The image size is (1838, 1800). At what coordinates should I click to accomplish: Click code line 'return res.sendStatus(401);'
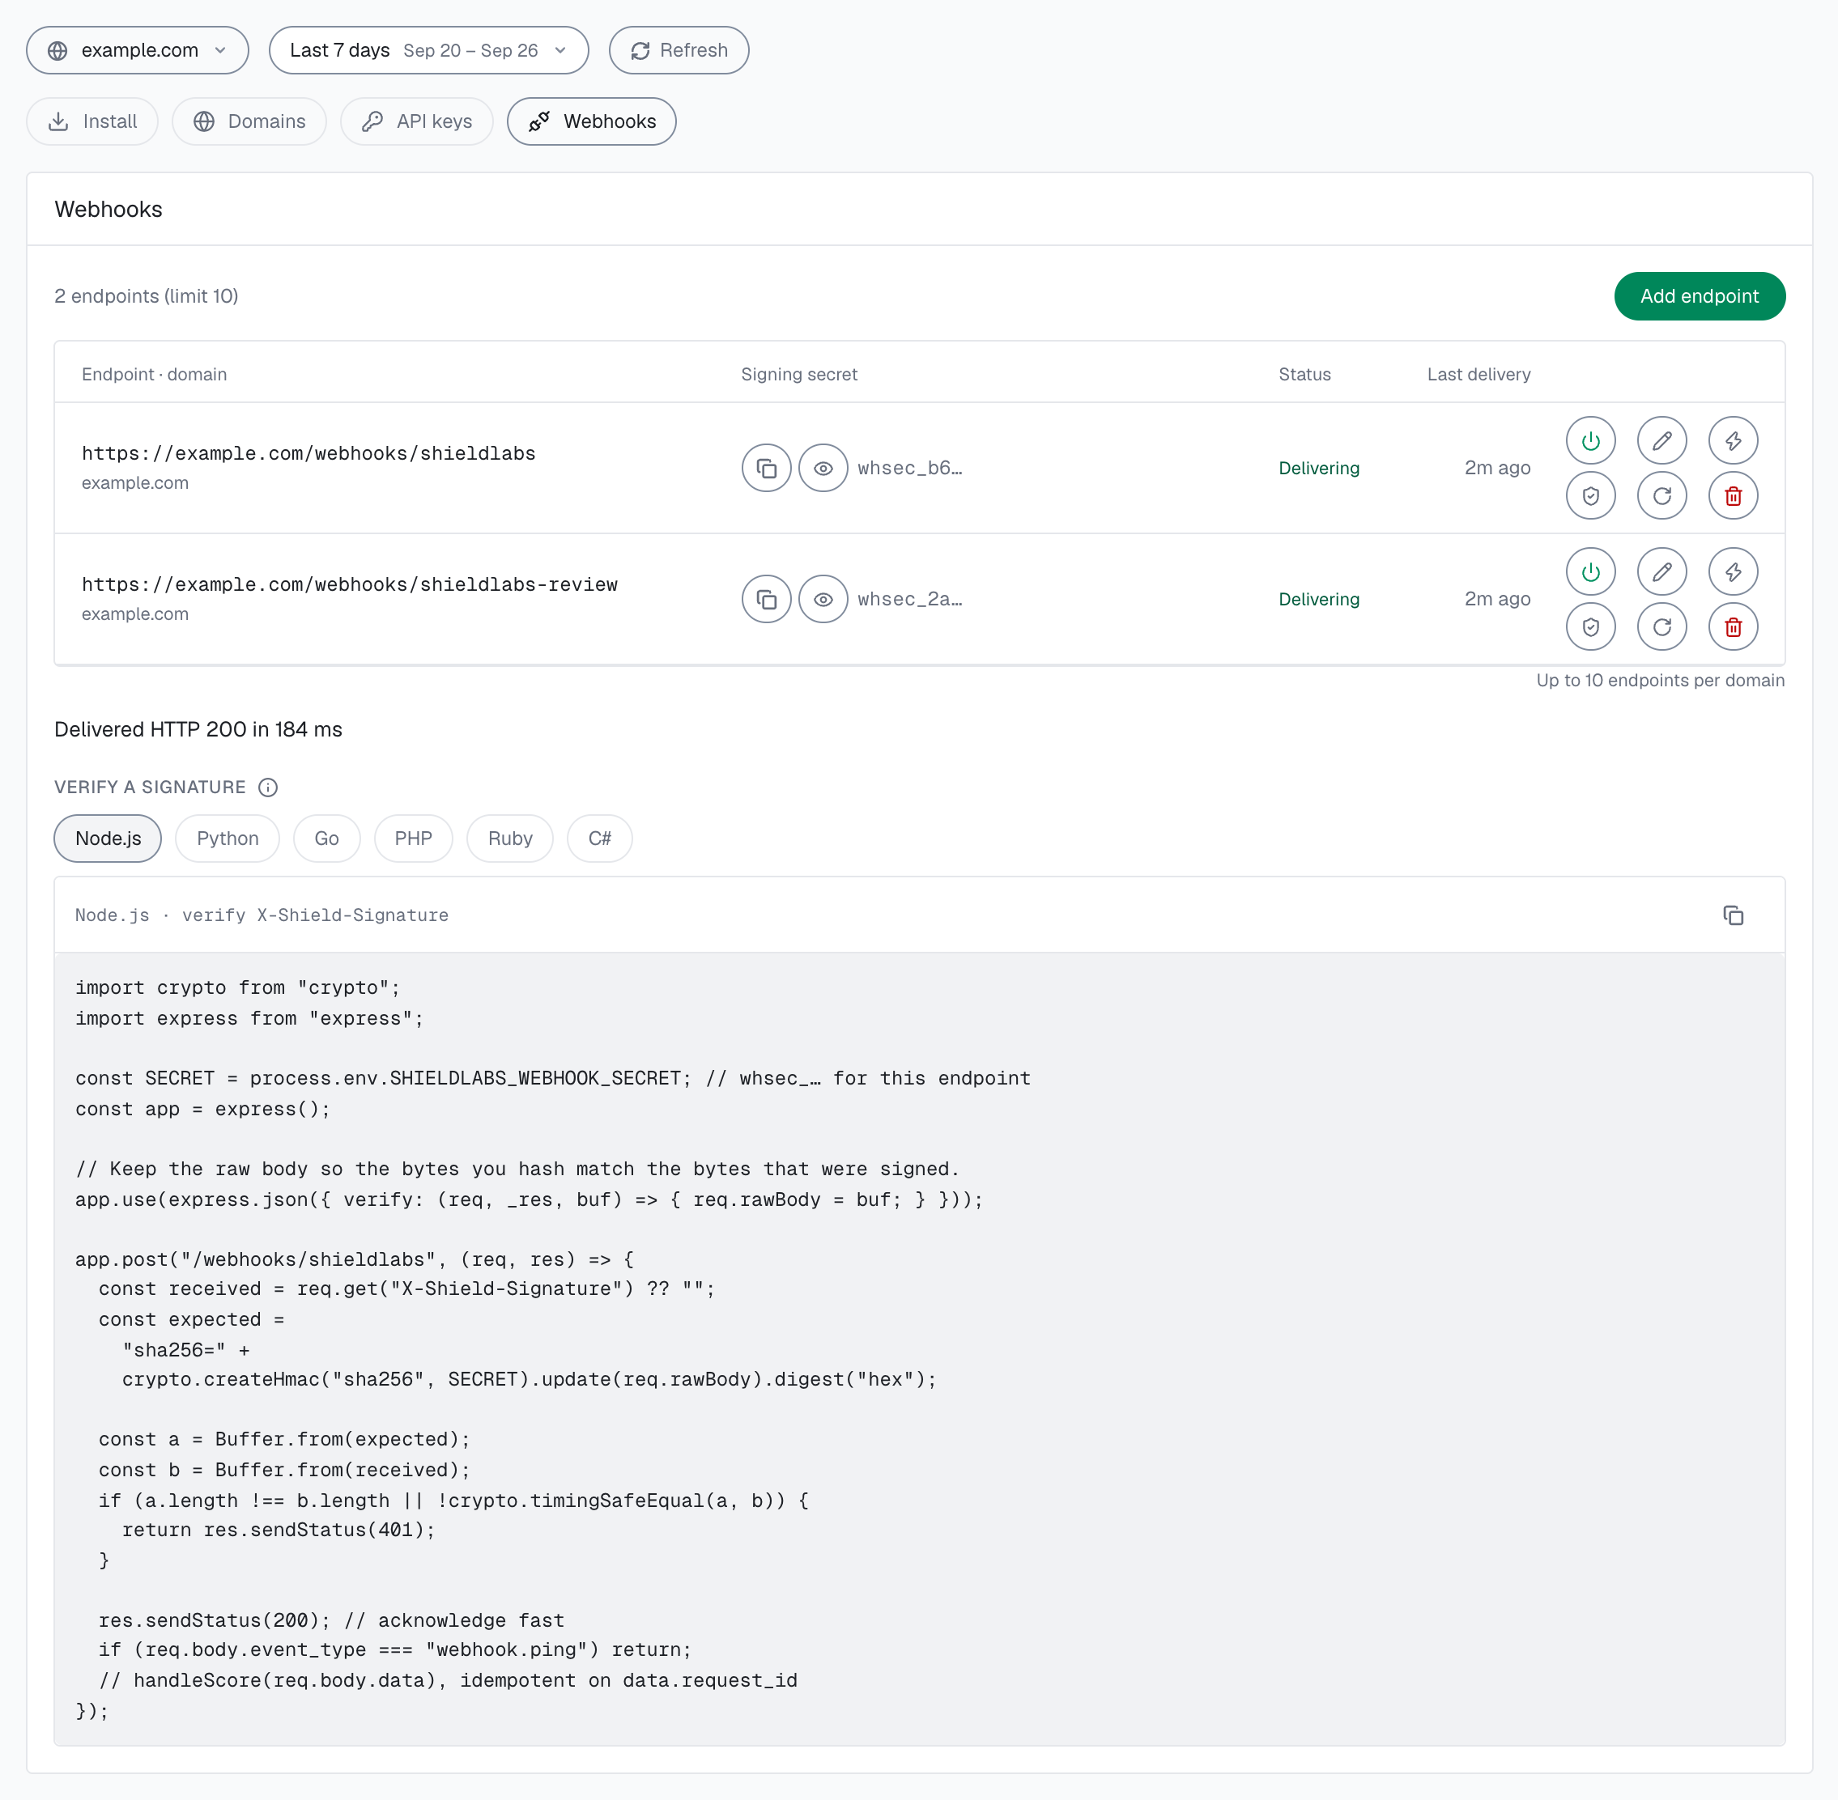click(278, 1530)
